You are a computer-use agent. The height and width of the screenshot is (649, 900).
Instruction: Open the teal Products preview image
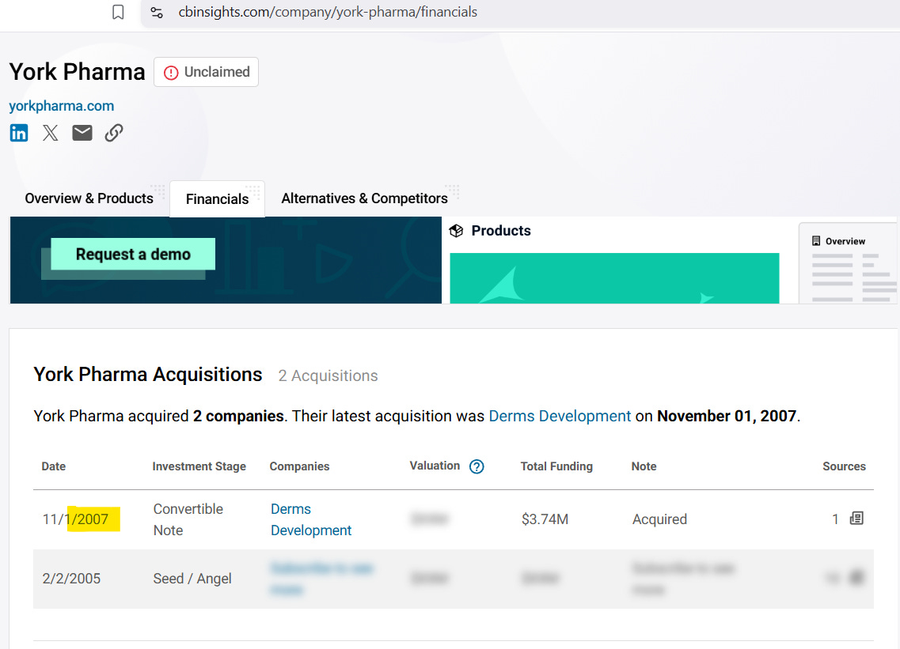[614, 278]
